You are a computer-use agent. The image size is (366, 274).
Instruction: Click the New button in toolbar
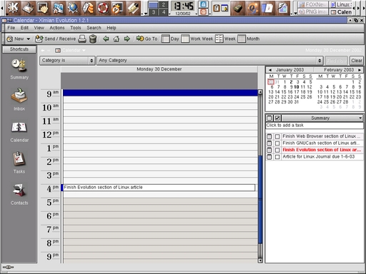[x=15, y=39]
